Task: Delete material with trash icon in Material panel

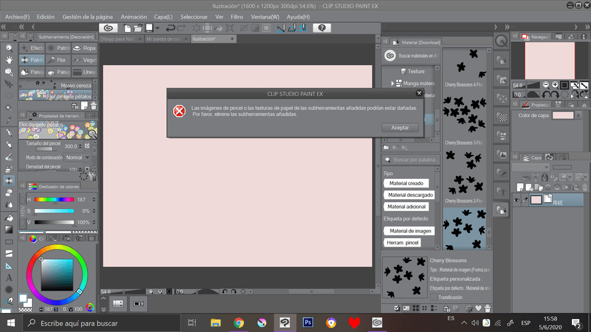Action: tap(488, 308)
